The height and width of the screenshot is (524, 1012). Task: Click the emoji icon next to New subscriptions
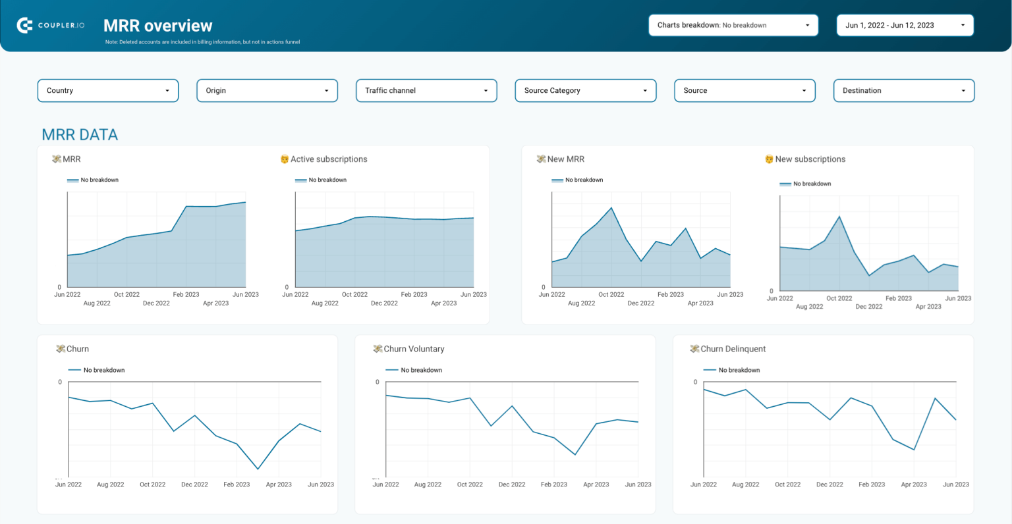click(x=768, y=159)
